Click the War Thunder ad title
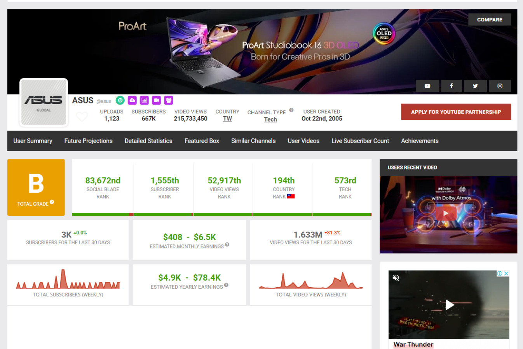This screenshot has width=523, height=349. pos(413,344)
